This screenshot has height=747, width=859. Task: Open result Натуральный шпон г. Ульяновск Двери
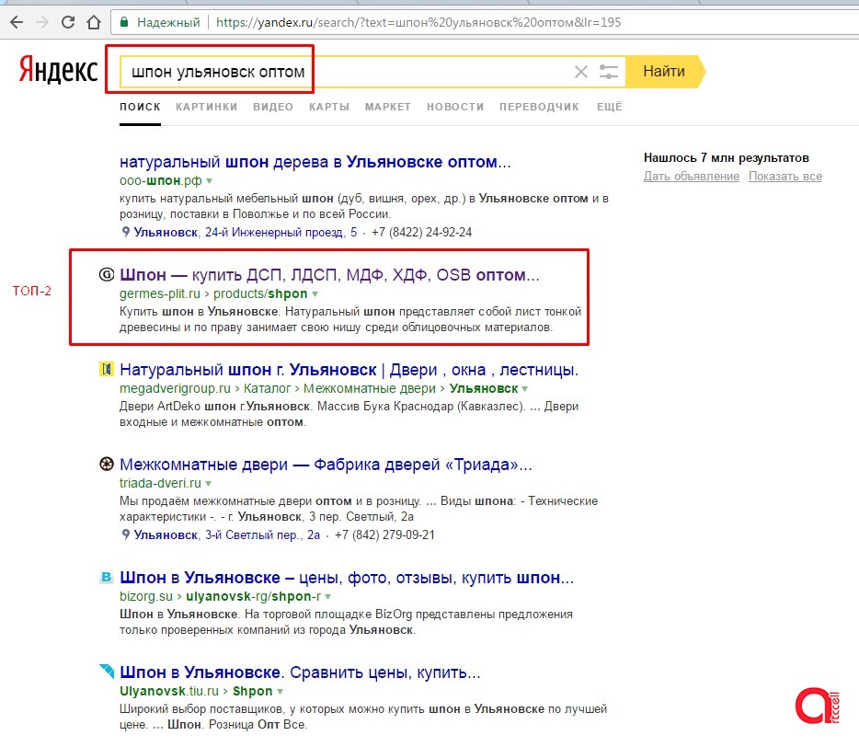349,370
